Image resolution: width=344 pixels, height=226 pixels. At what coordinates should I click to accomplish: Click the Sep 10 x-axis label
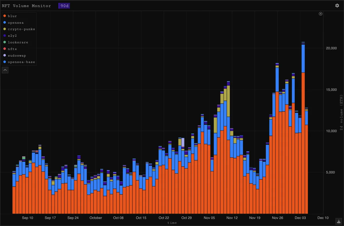[x=28, y=218]
